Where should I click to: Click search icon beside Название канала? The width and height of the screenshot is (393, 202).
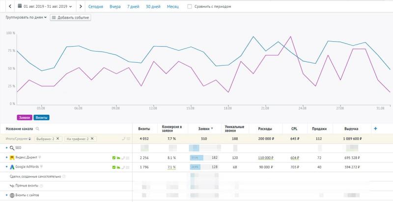tap(37, 129)
